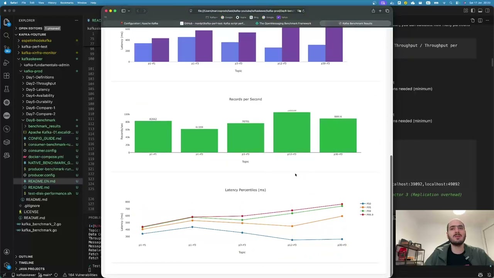Click 164 Vulnerabilities status item
Viewport: 494px width, 278px height.
(81, 275)
